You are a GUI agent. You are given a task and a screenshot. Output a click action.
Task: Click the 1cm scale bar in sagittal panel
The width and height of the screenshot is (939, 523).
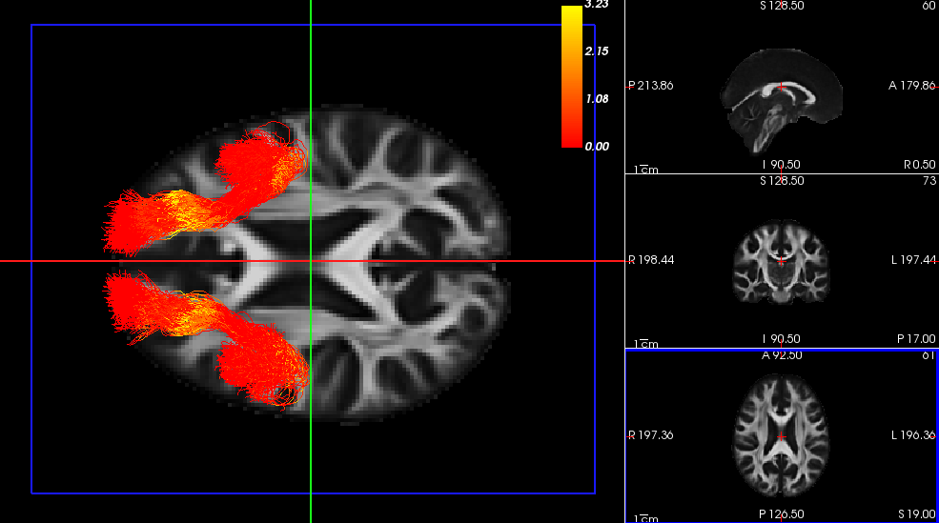coord(646,170)
